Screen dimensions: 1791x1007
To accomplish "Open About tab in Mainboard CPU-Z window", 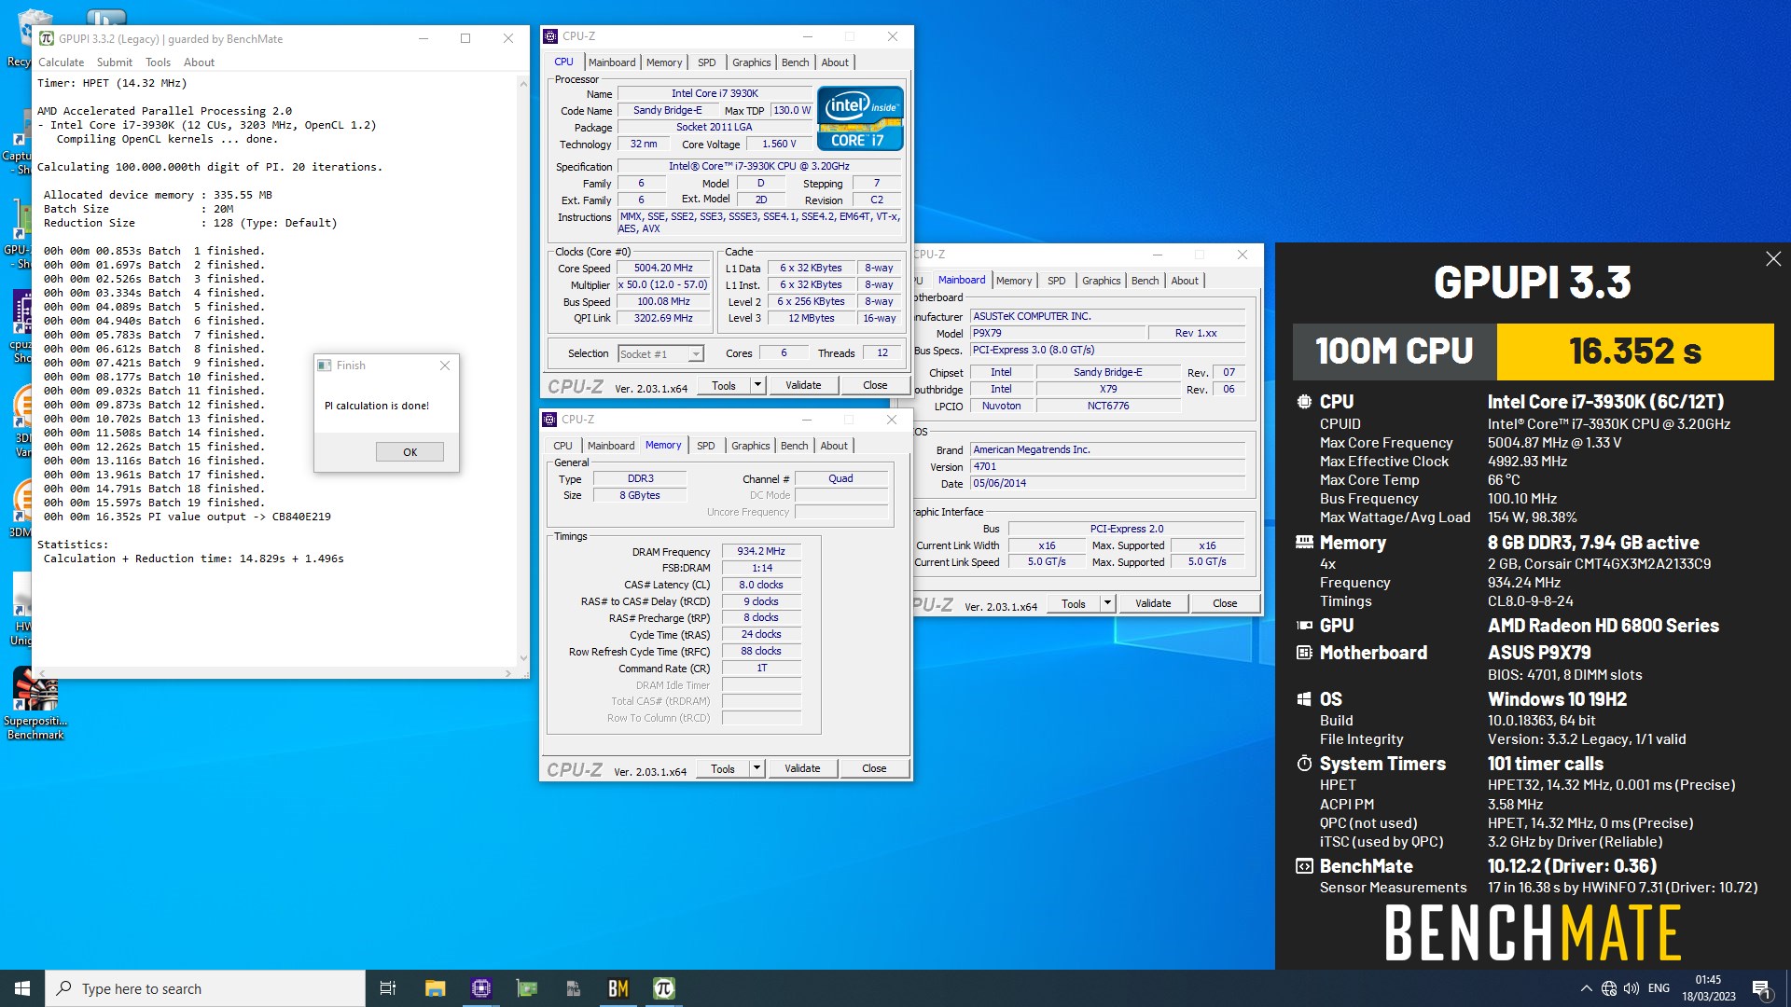I will pos(1185,281).
